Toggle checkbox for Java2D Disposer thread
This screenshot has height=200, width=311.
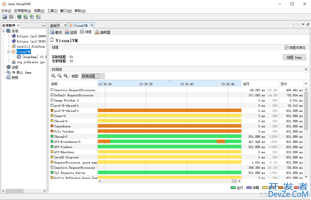[x=52, y=157]
